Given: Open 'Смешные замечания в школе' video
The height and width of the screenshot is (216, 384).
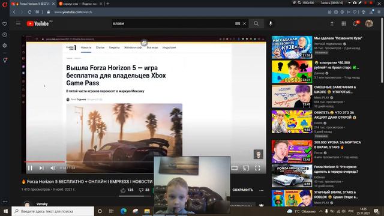Looking at the screenshot, I should pos(292,96).
